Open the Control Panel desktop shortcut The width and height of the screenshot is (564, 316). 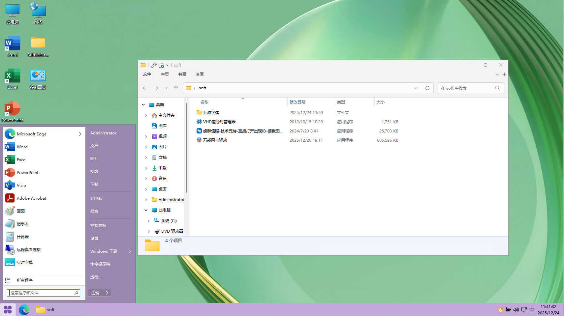(38, 79)
